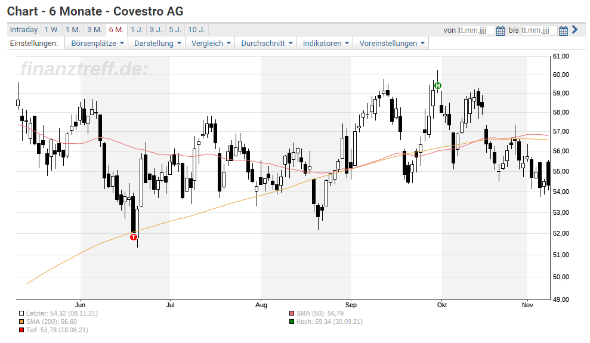
Task: Click the 'Nov' x-axis label
Action: click(x=527, y=305)
